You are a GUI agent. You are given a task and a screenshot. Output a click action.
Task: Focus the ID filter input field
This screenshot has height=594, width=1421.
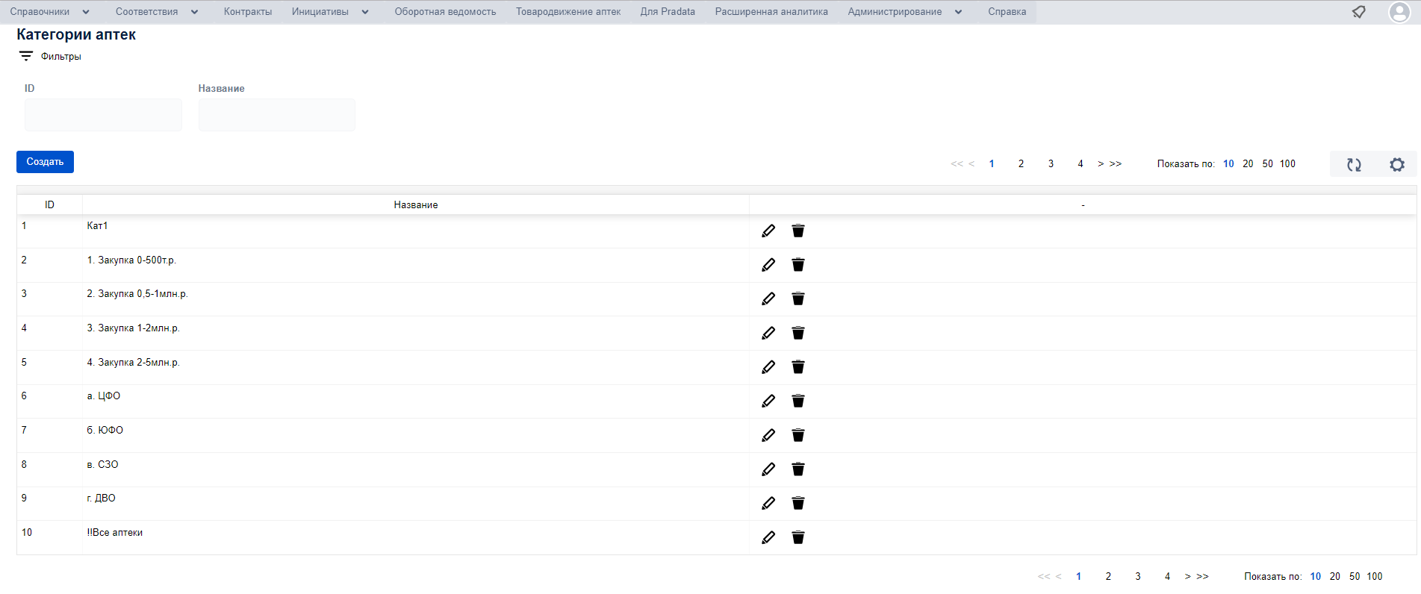(103, 115)
